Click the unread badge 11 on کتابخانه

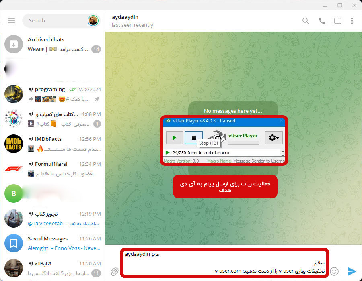[97, 273]
